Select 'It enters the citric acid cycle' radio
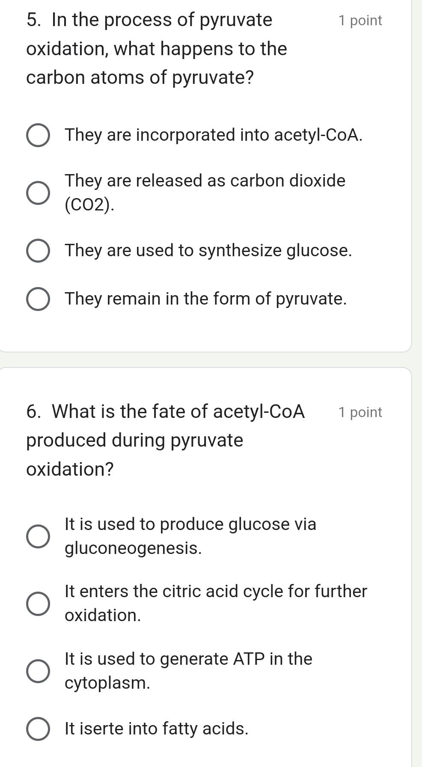422x767 pixels. [38, 604]
